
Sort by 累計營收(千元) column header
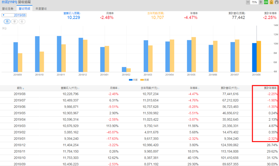(230, 88)
